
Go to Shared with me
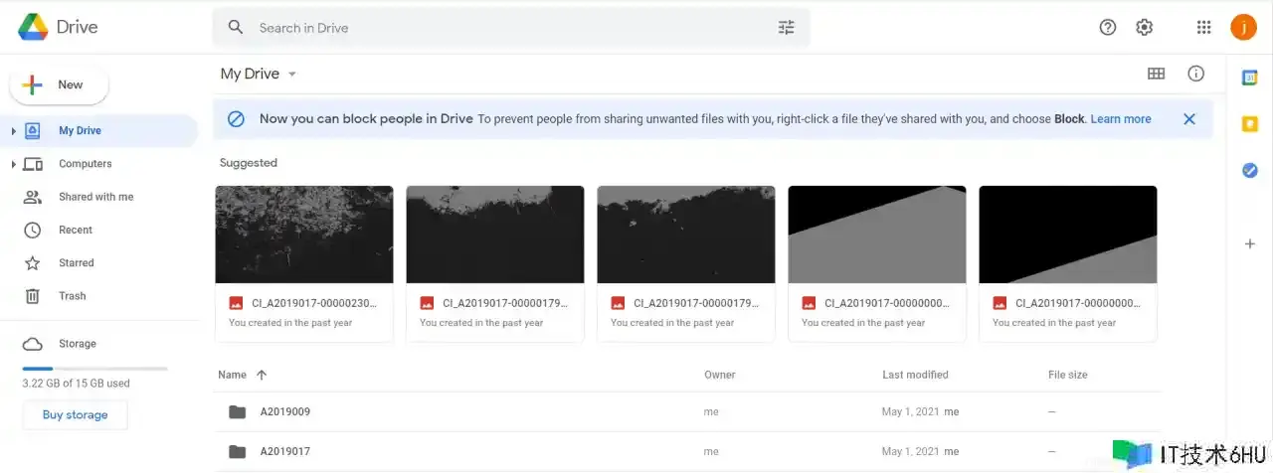(x=95, y=197)
